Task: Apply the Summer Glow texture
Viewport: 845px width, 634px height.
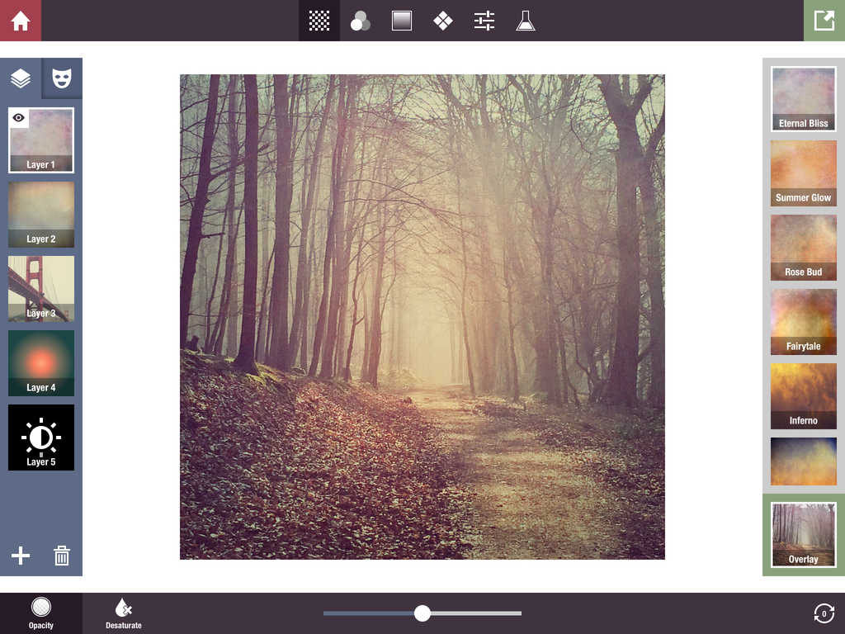Action: coord(804,173)
